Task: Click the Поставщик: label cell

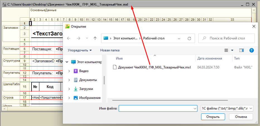Action: click(42, 49)
